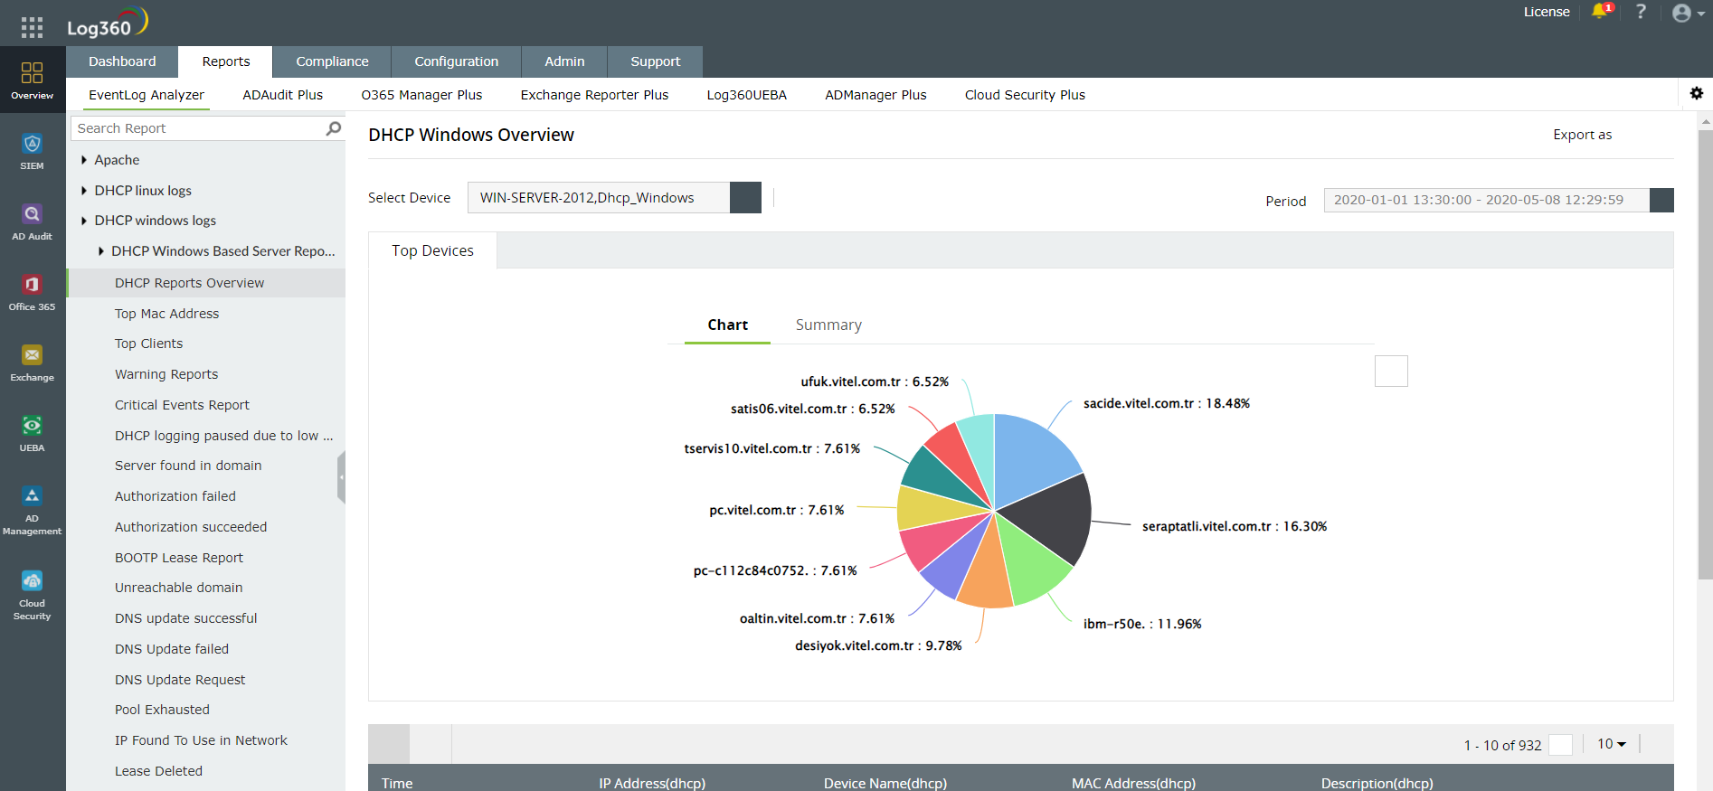
Task: Select the ADManager Plus sub-tab
Action: pos(875,95)
